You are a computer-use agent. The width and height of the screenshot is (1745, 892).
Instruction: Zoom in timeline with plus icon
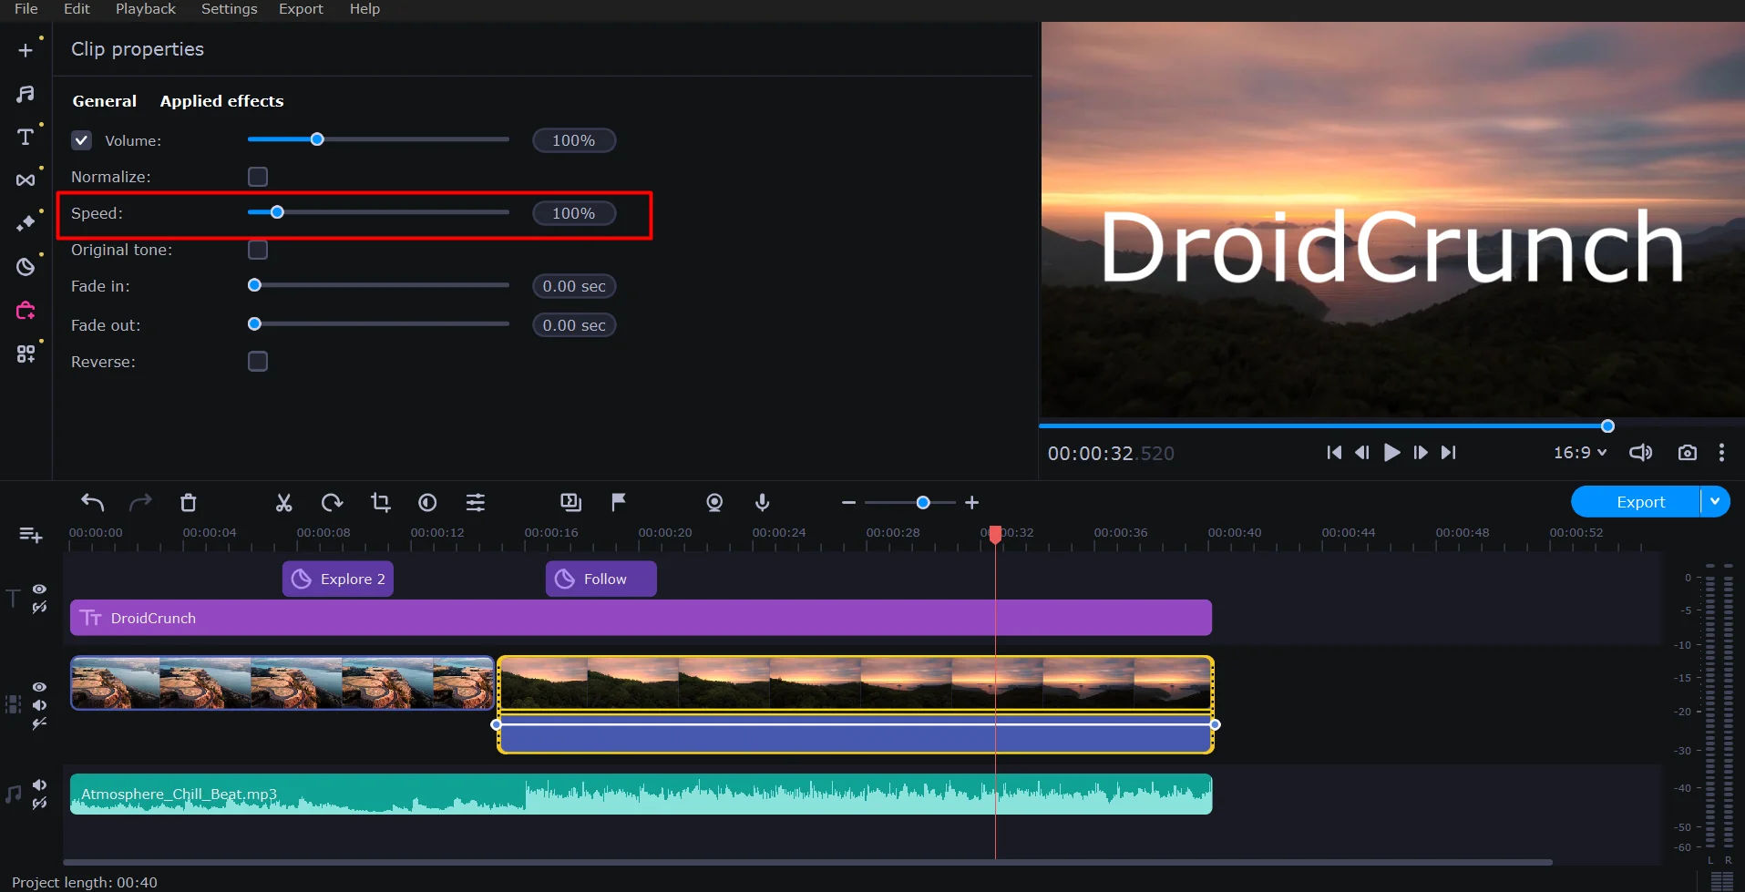pyautogui.click(x=972, y=503)
